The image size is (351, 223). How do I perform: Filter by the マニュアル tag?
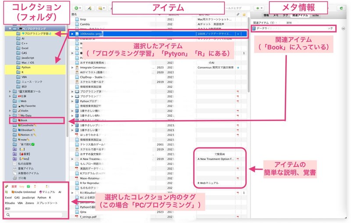tap(47, 192)
